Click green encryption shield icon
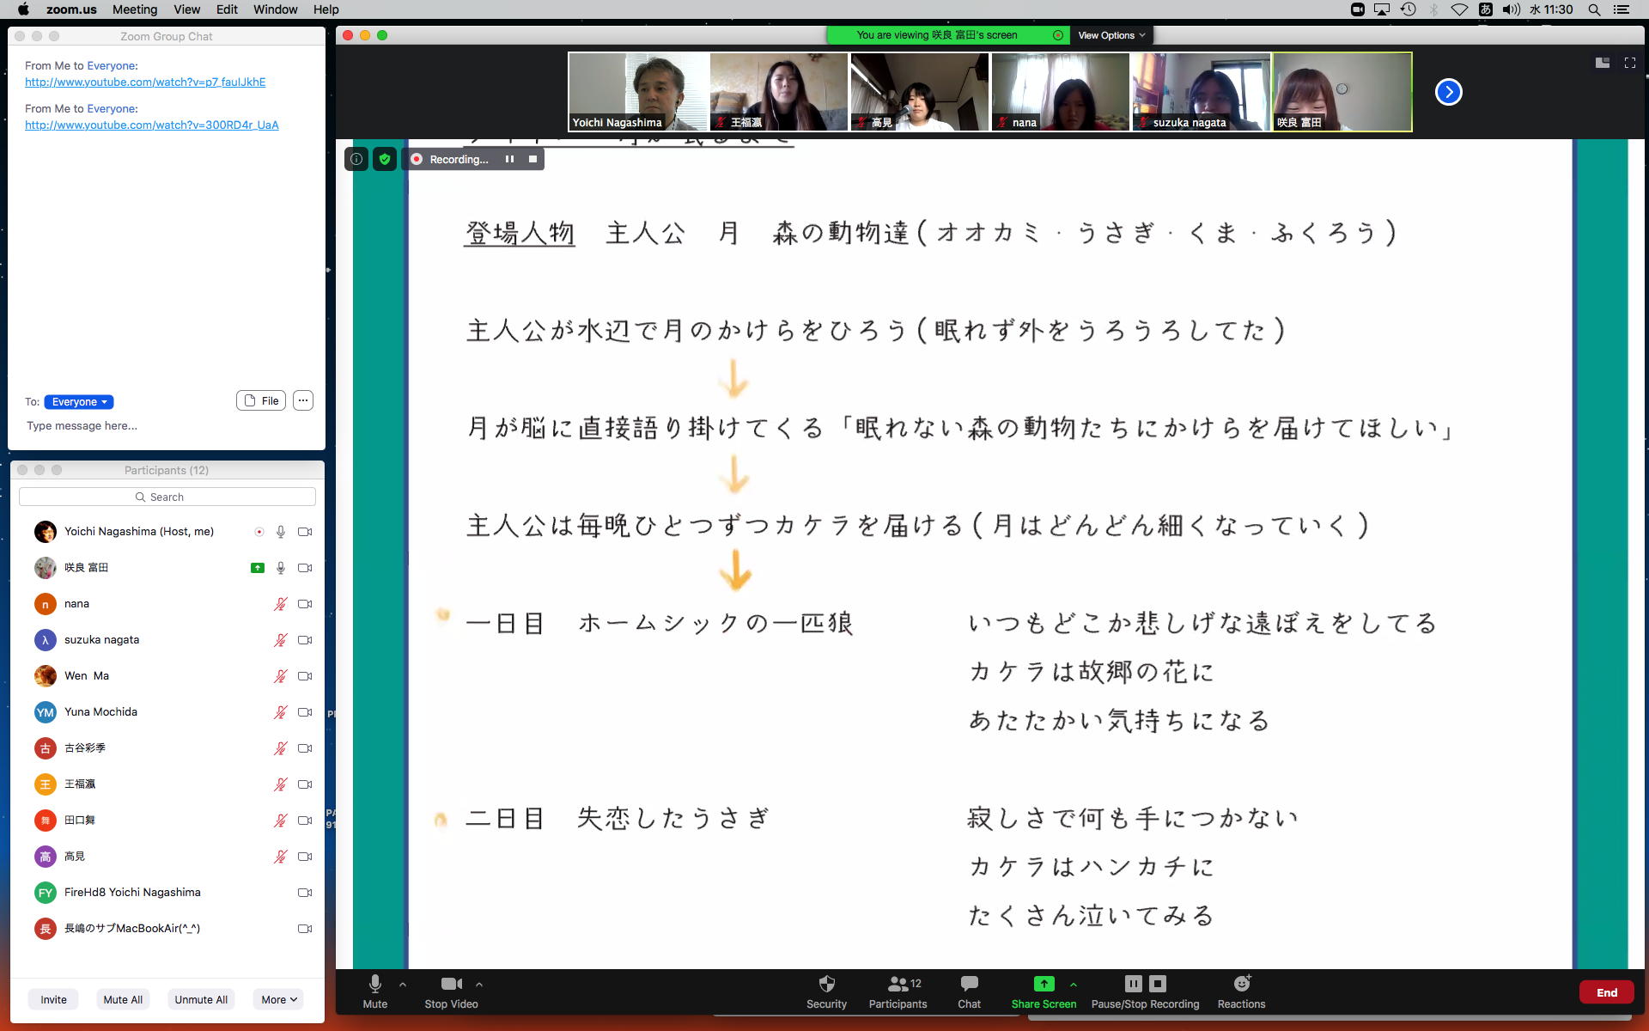 point(385,159)
